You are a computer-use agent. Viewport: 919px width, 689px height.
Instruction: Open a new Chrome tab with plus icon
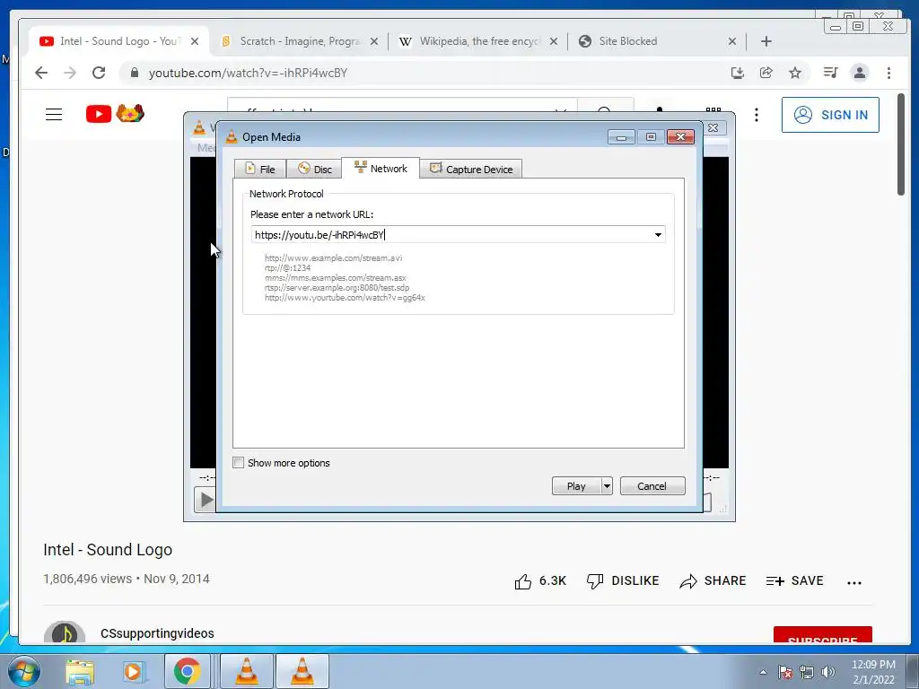766,41
